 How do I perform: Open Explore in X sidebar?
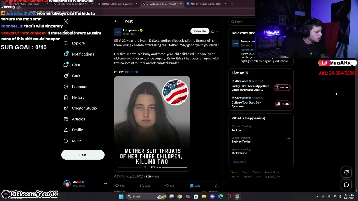click(74, 43)
